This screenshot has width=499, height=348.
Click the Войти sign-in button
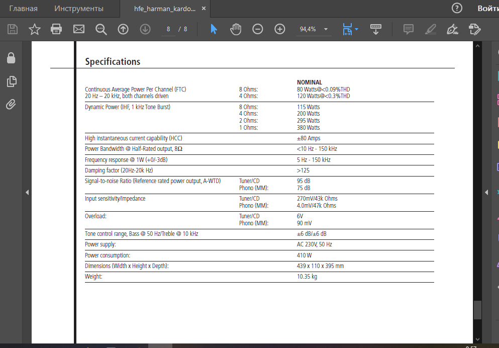(x=488, y=9)
